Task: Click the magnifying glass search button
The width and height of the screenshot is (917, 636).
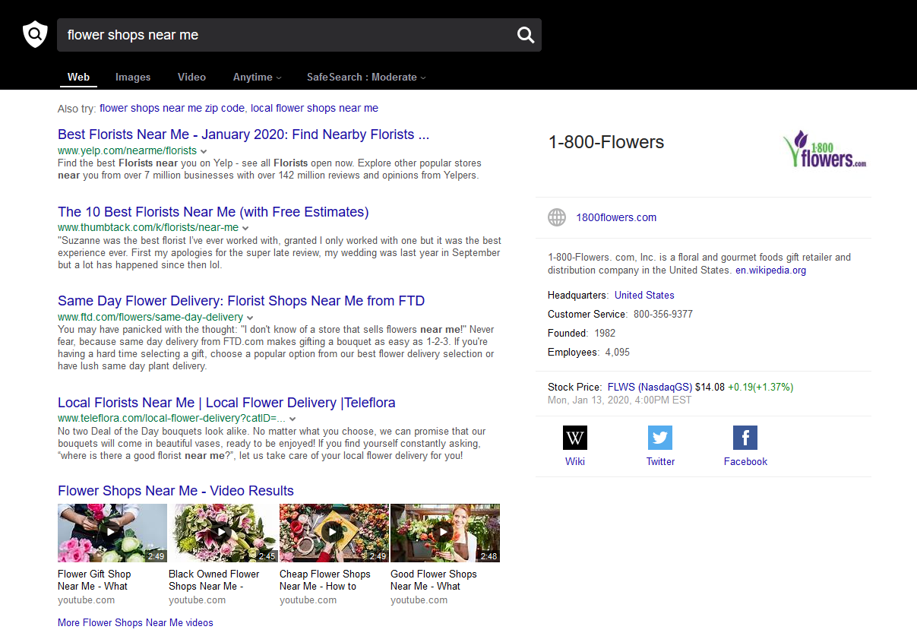Action: (x=526, y=35)
